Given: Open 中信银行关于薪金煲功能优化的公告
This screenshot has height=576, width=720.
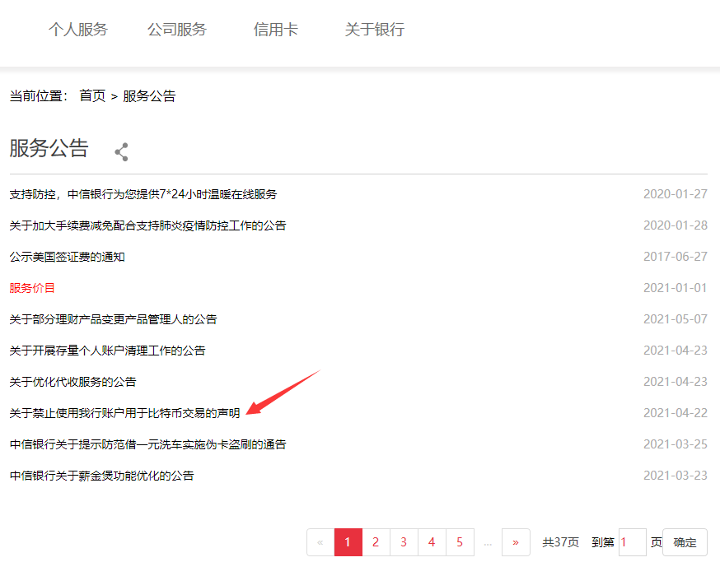Looking at the screenshot, I should tap(101, 476).
